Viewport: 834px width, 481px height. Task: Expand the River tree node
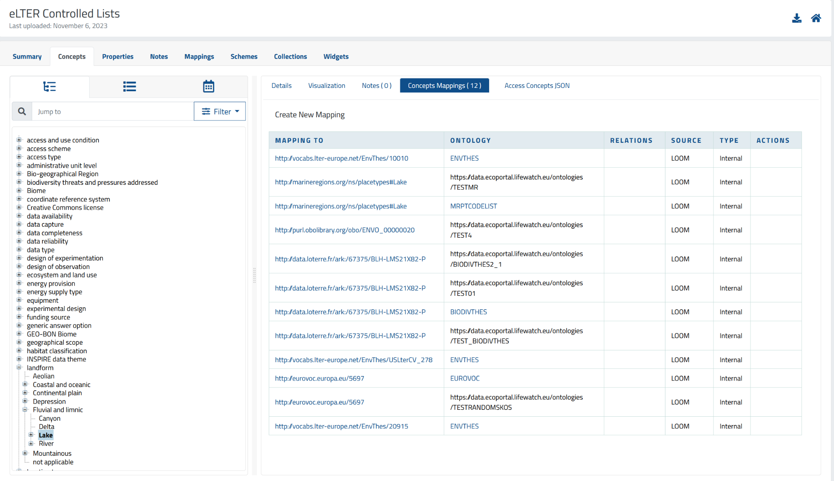32,443
